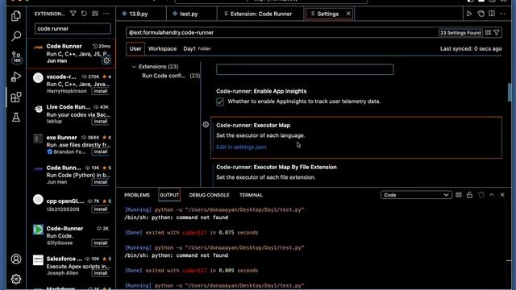Viewport: 516px width, 290px height.
Task: Click the settings search field with @ext filter
Action: (x=281, y=32)
